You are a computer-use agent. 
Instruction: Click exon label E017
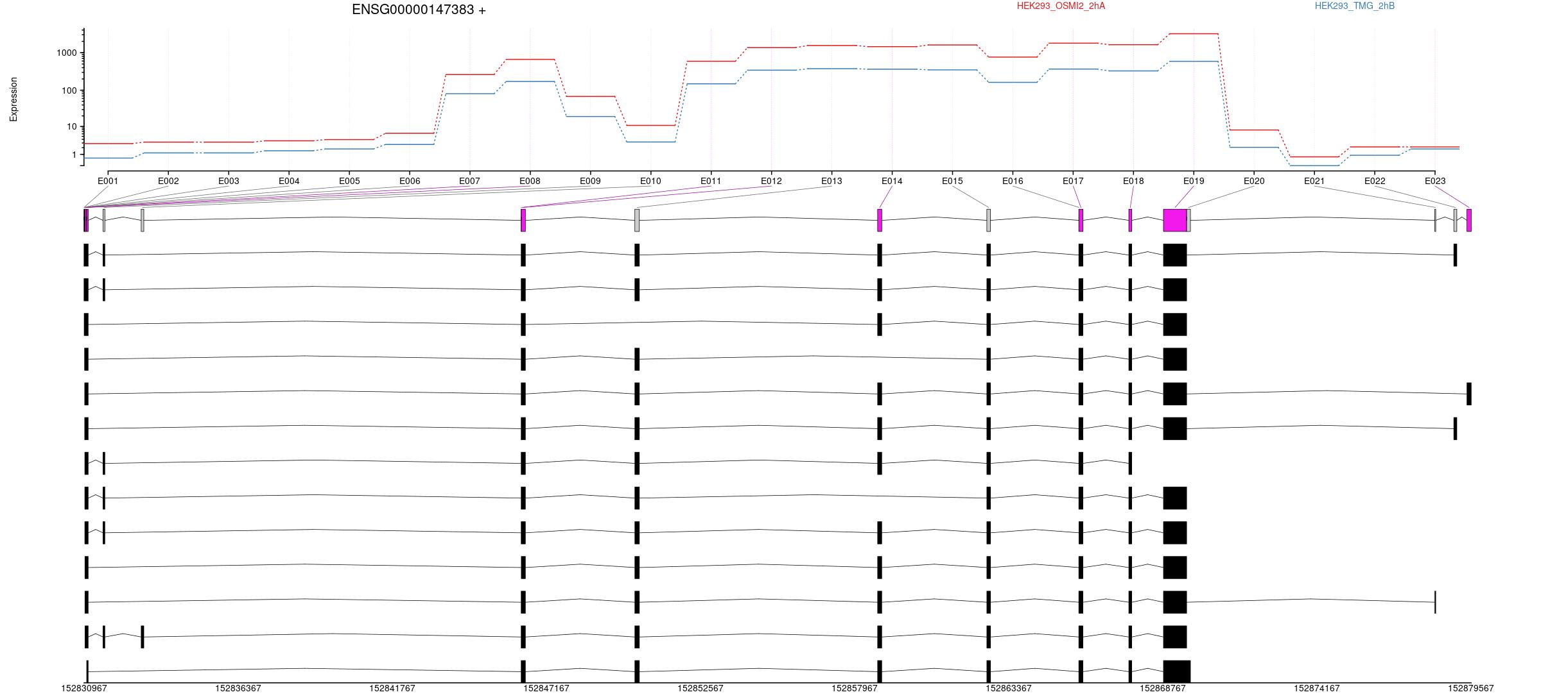[1073, 181]
